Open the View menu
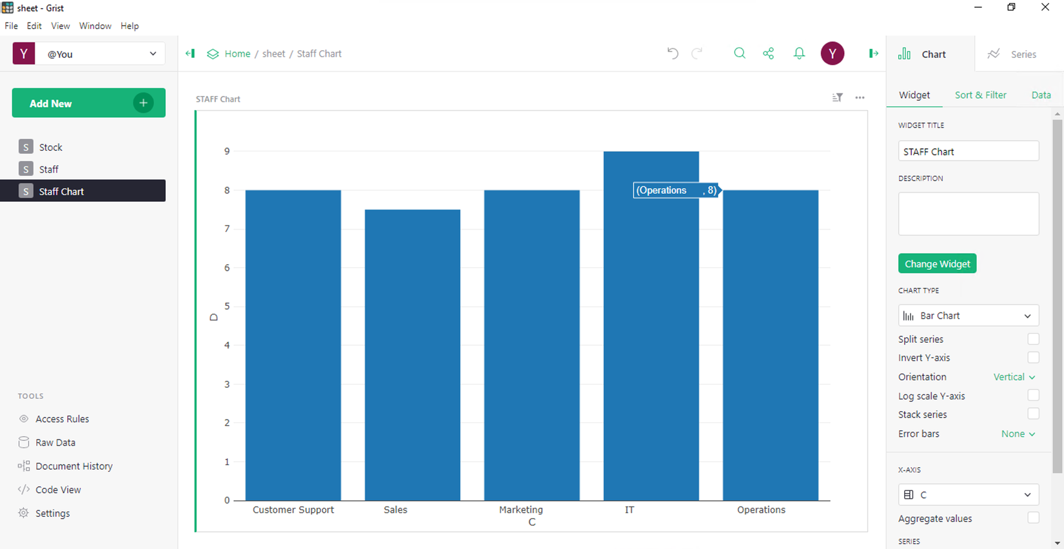Viewport: 1064px width, 549px height. tap(60, 26)
